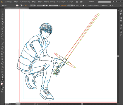Select the Lasso tool
The width and height of the screenshot is (123, 105).
coord(2,19)
